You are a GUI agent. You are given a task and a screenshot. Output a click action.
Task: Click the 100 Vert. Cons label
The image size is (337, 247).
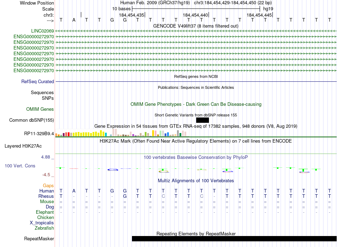(x=20, y=166)
